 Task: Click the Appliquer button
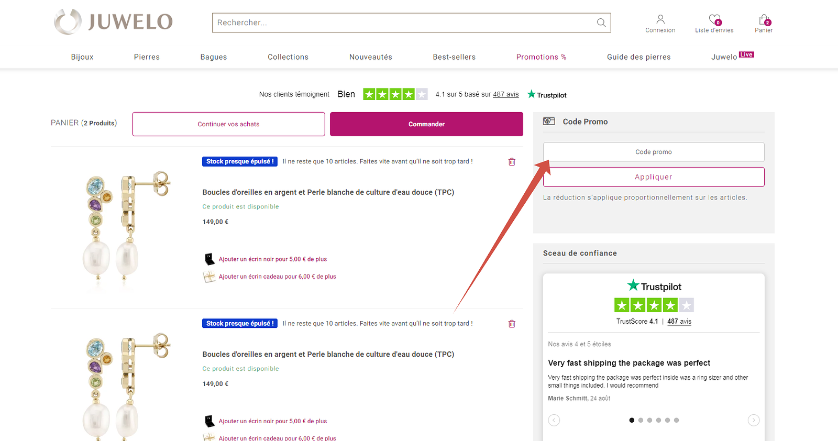point(654,177)
